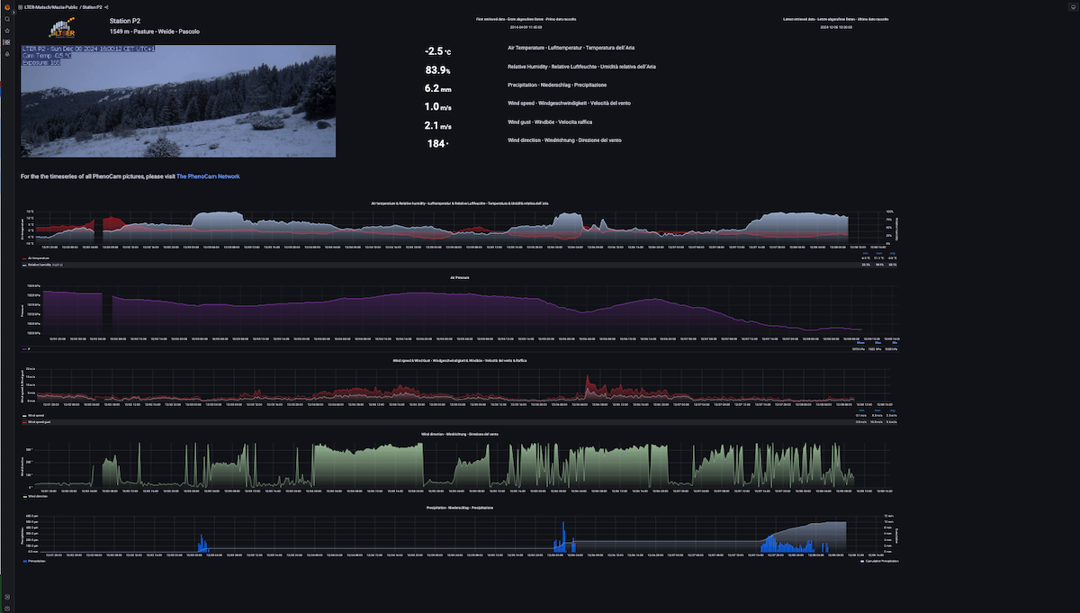The height and width of the screenshot is (613, 1080).
Task: Select the starred dashboards star icon
Action: (x=6, y=30)
